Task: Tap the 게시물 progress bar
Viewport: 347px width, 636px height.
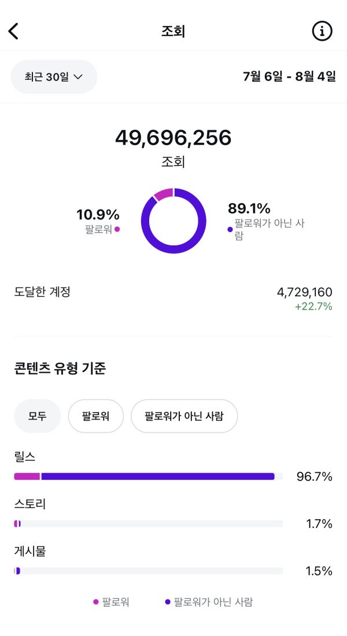Action: point(148,571)
